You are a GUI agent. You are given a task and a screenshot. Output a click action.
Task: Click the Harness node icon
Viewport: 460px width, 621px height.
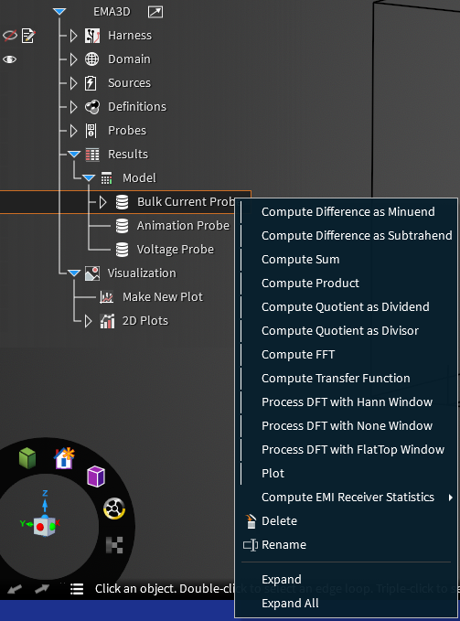[92, 36]
